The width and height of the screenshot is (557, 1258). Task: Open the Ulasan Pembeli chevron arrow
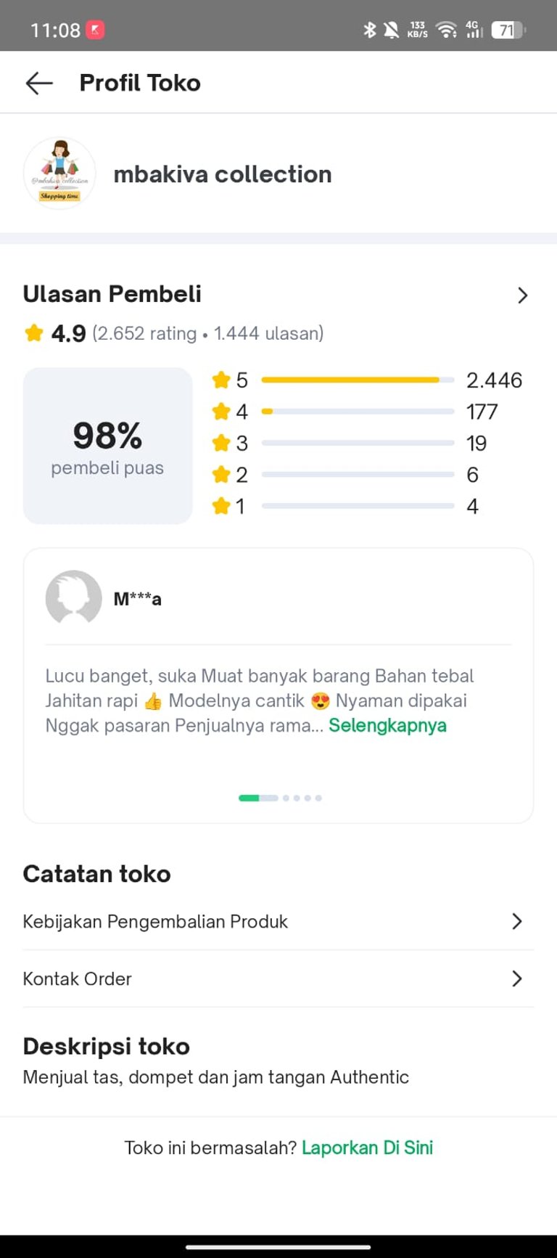(522, 295)
